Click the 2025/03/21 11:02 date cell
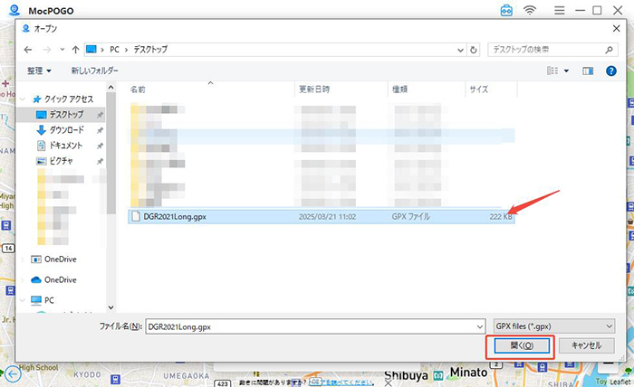The width and height of the screenshot is (634, 387). click(x=327, y=217)
